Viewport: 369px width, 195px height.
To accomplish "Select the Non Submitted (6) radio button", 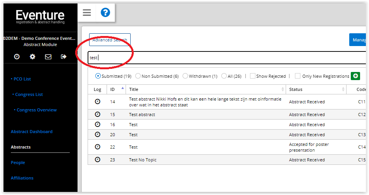I will point(138,76).
